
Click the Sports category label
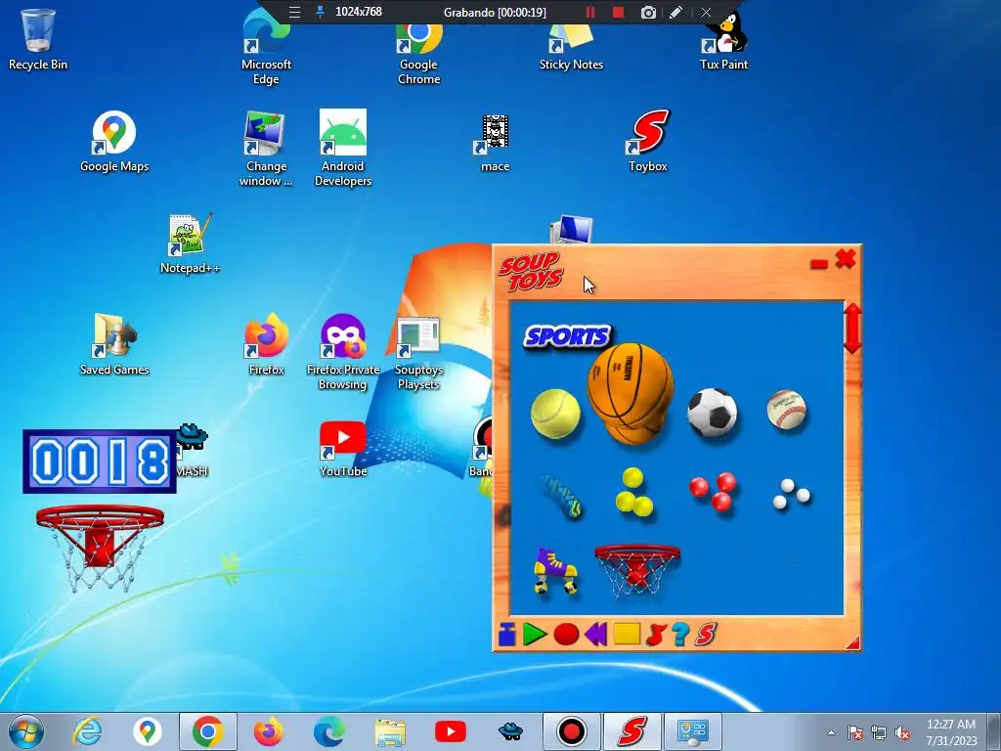click(567, 336)
